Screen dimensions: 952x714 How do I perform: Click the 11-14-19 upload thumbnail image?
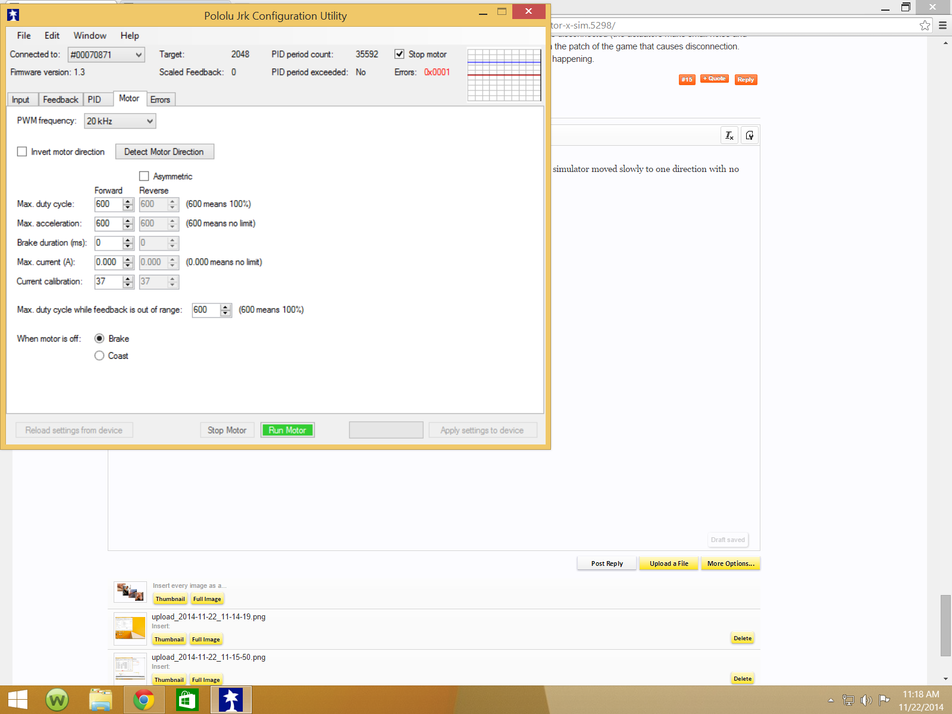[x=130, y=629]
